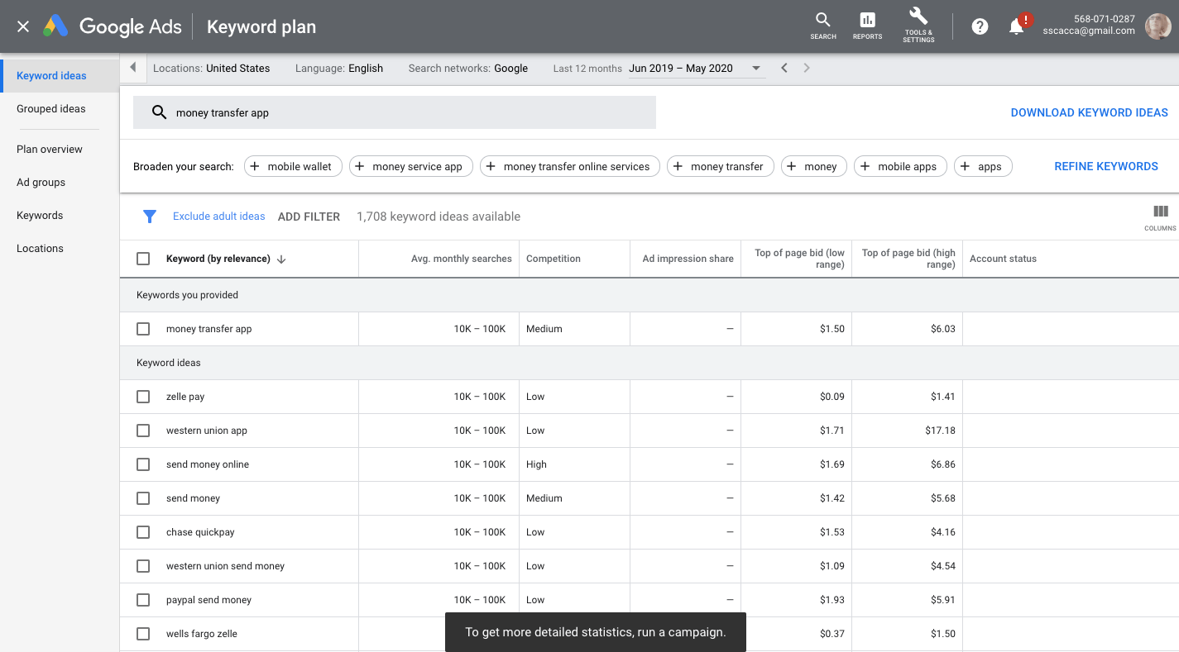
Task: Open Grouped ideas in sidebar
Action: click(51, 109)
